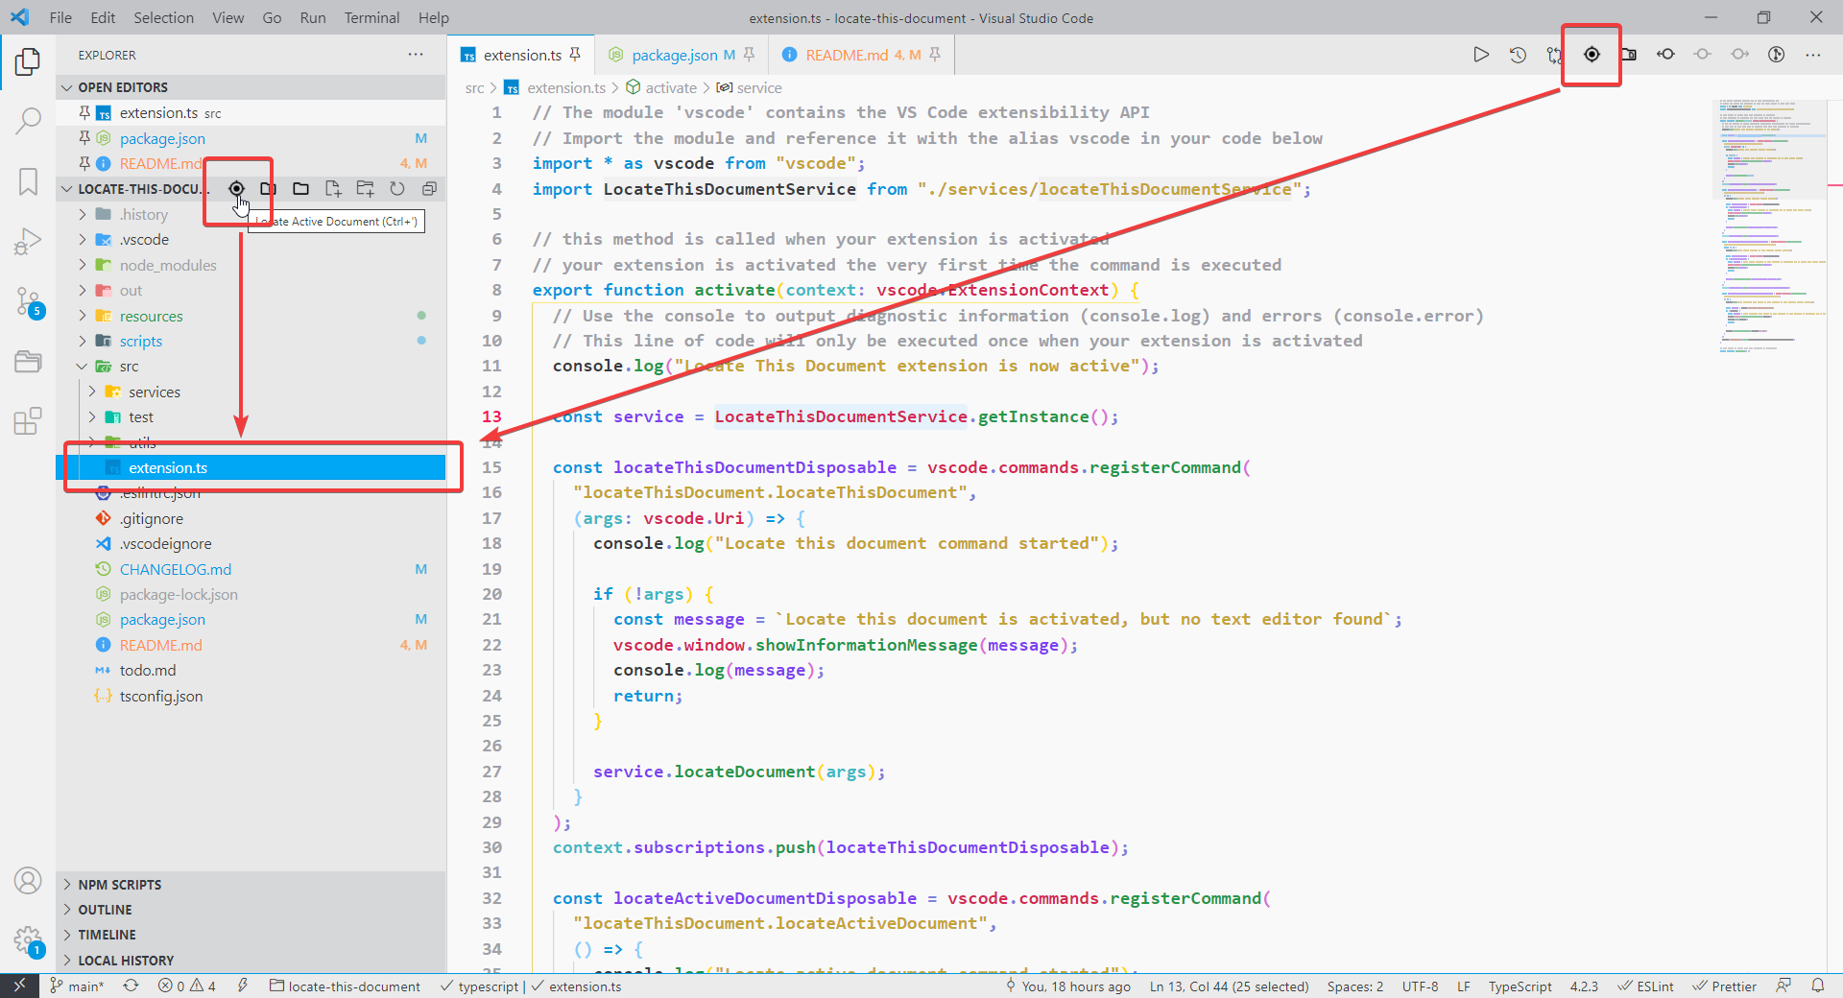Unpin the README.md tab
The width and height of the screenshot is (1843, 998).
[935, 55]
